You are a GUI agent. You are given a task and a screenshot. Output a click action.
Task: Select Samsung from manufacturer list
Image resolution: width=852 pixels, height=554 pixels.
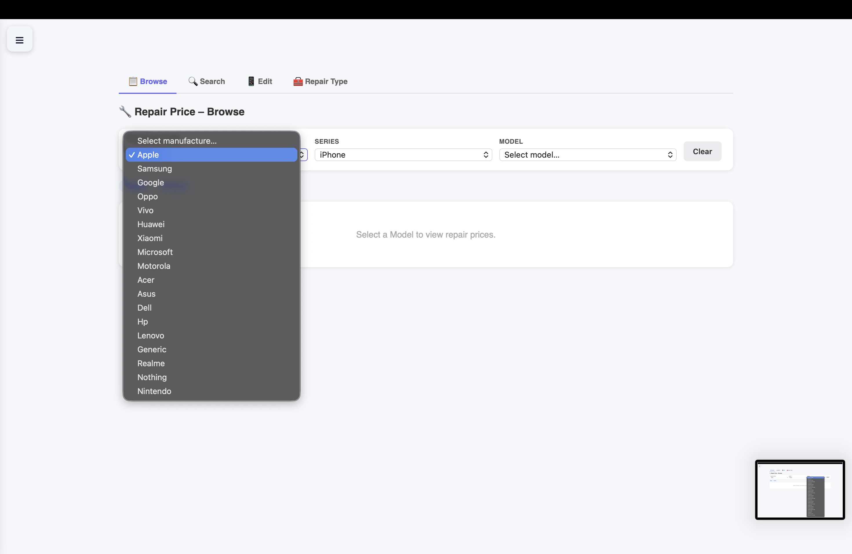pyautogui.click(x=212, y=169)
